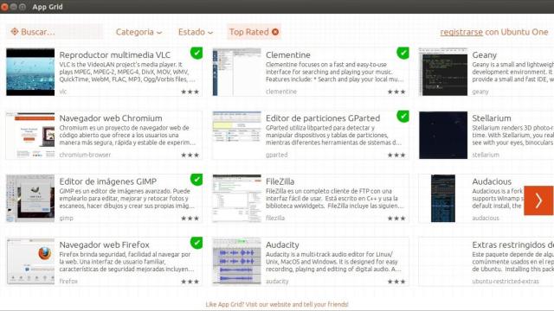
Task: Open the Firefox screenshot thumbnail
Action: [x=30, y=261]
